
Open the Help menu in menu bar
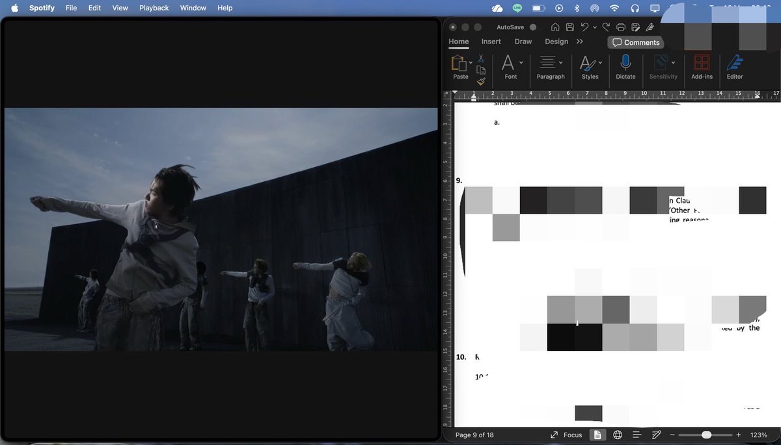[225, 8]
